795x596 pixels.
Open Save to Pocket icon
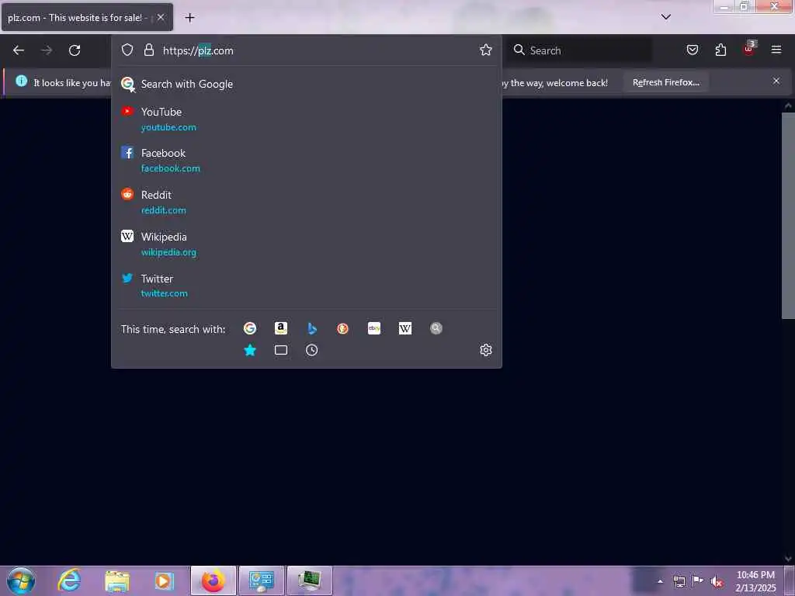pos(692,50)
